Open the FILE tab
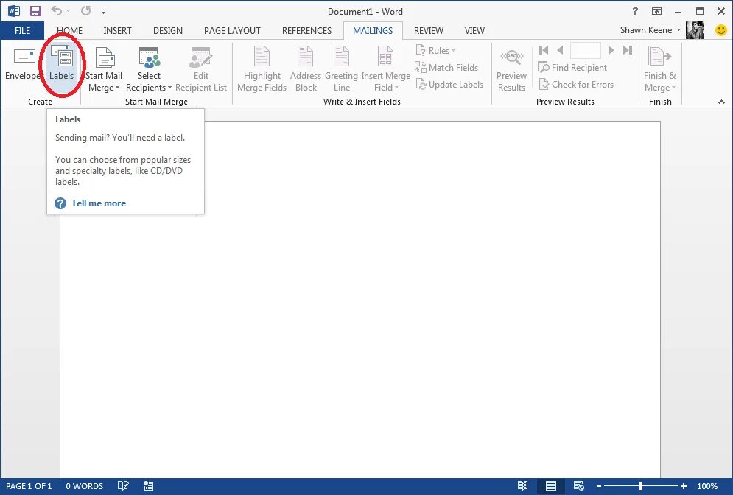733x495 pixels. coord(22,31)
